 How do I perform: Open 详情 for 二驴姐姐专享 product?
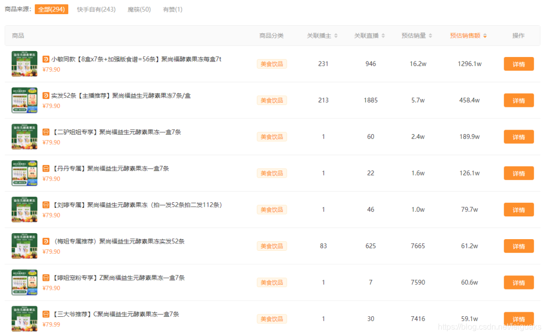tap(519, 137)
